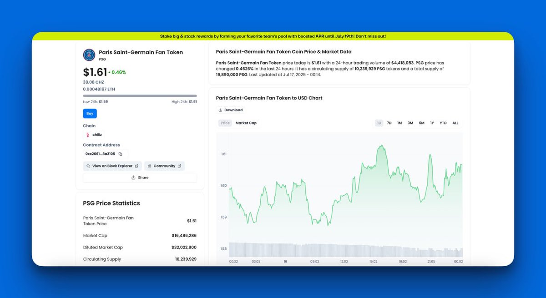Select the YTD time range
Image resolution: width=546 pixels, height=298 pixels.
443,123
